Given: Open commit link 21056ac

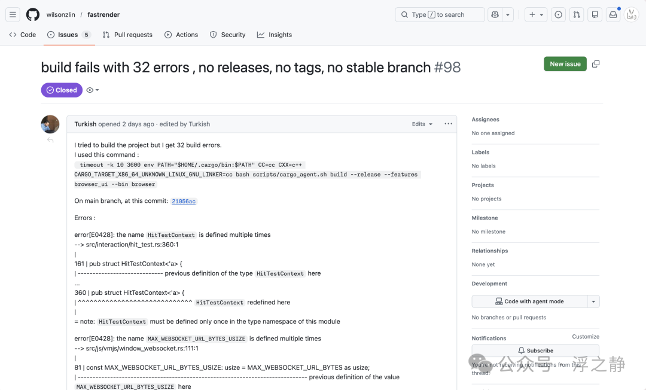Looking at the screenshot, I should click(x=184, y=202).
